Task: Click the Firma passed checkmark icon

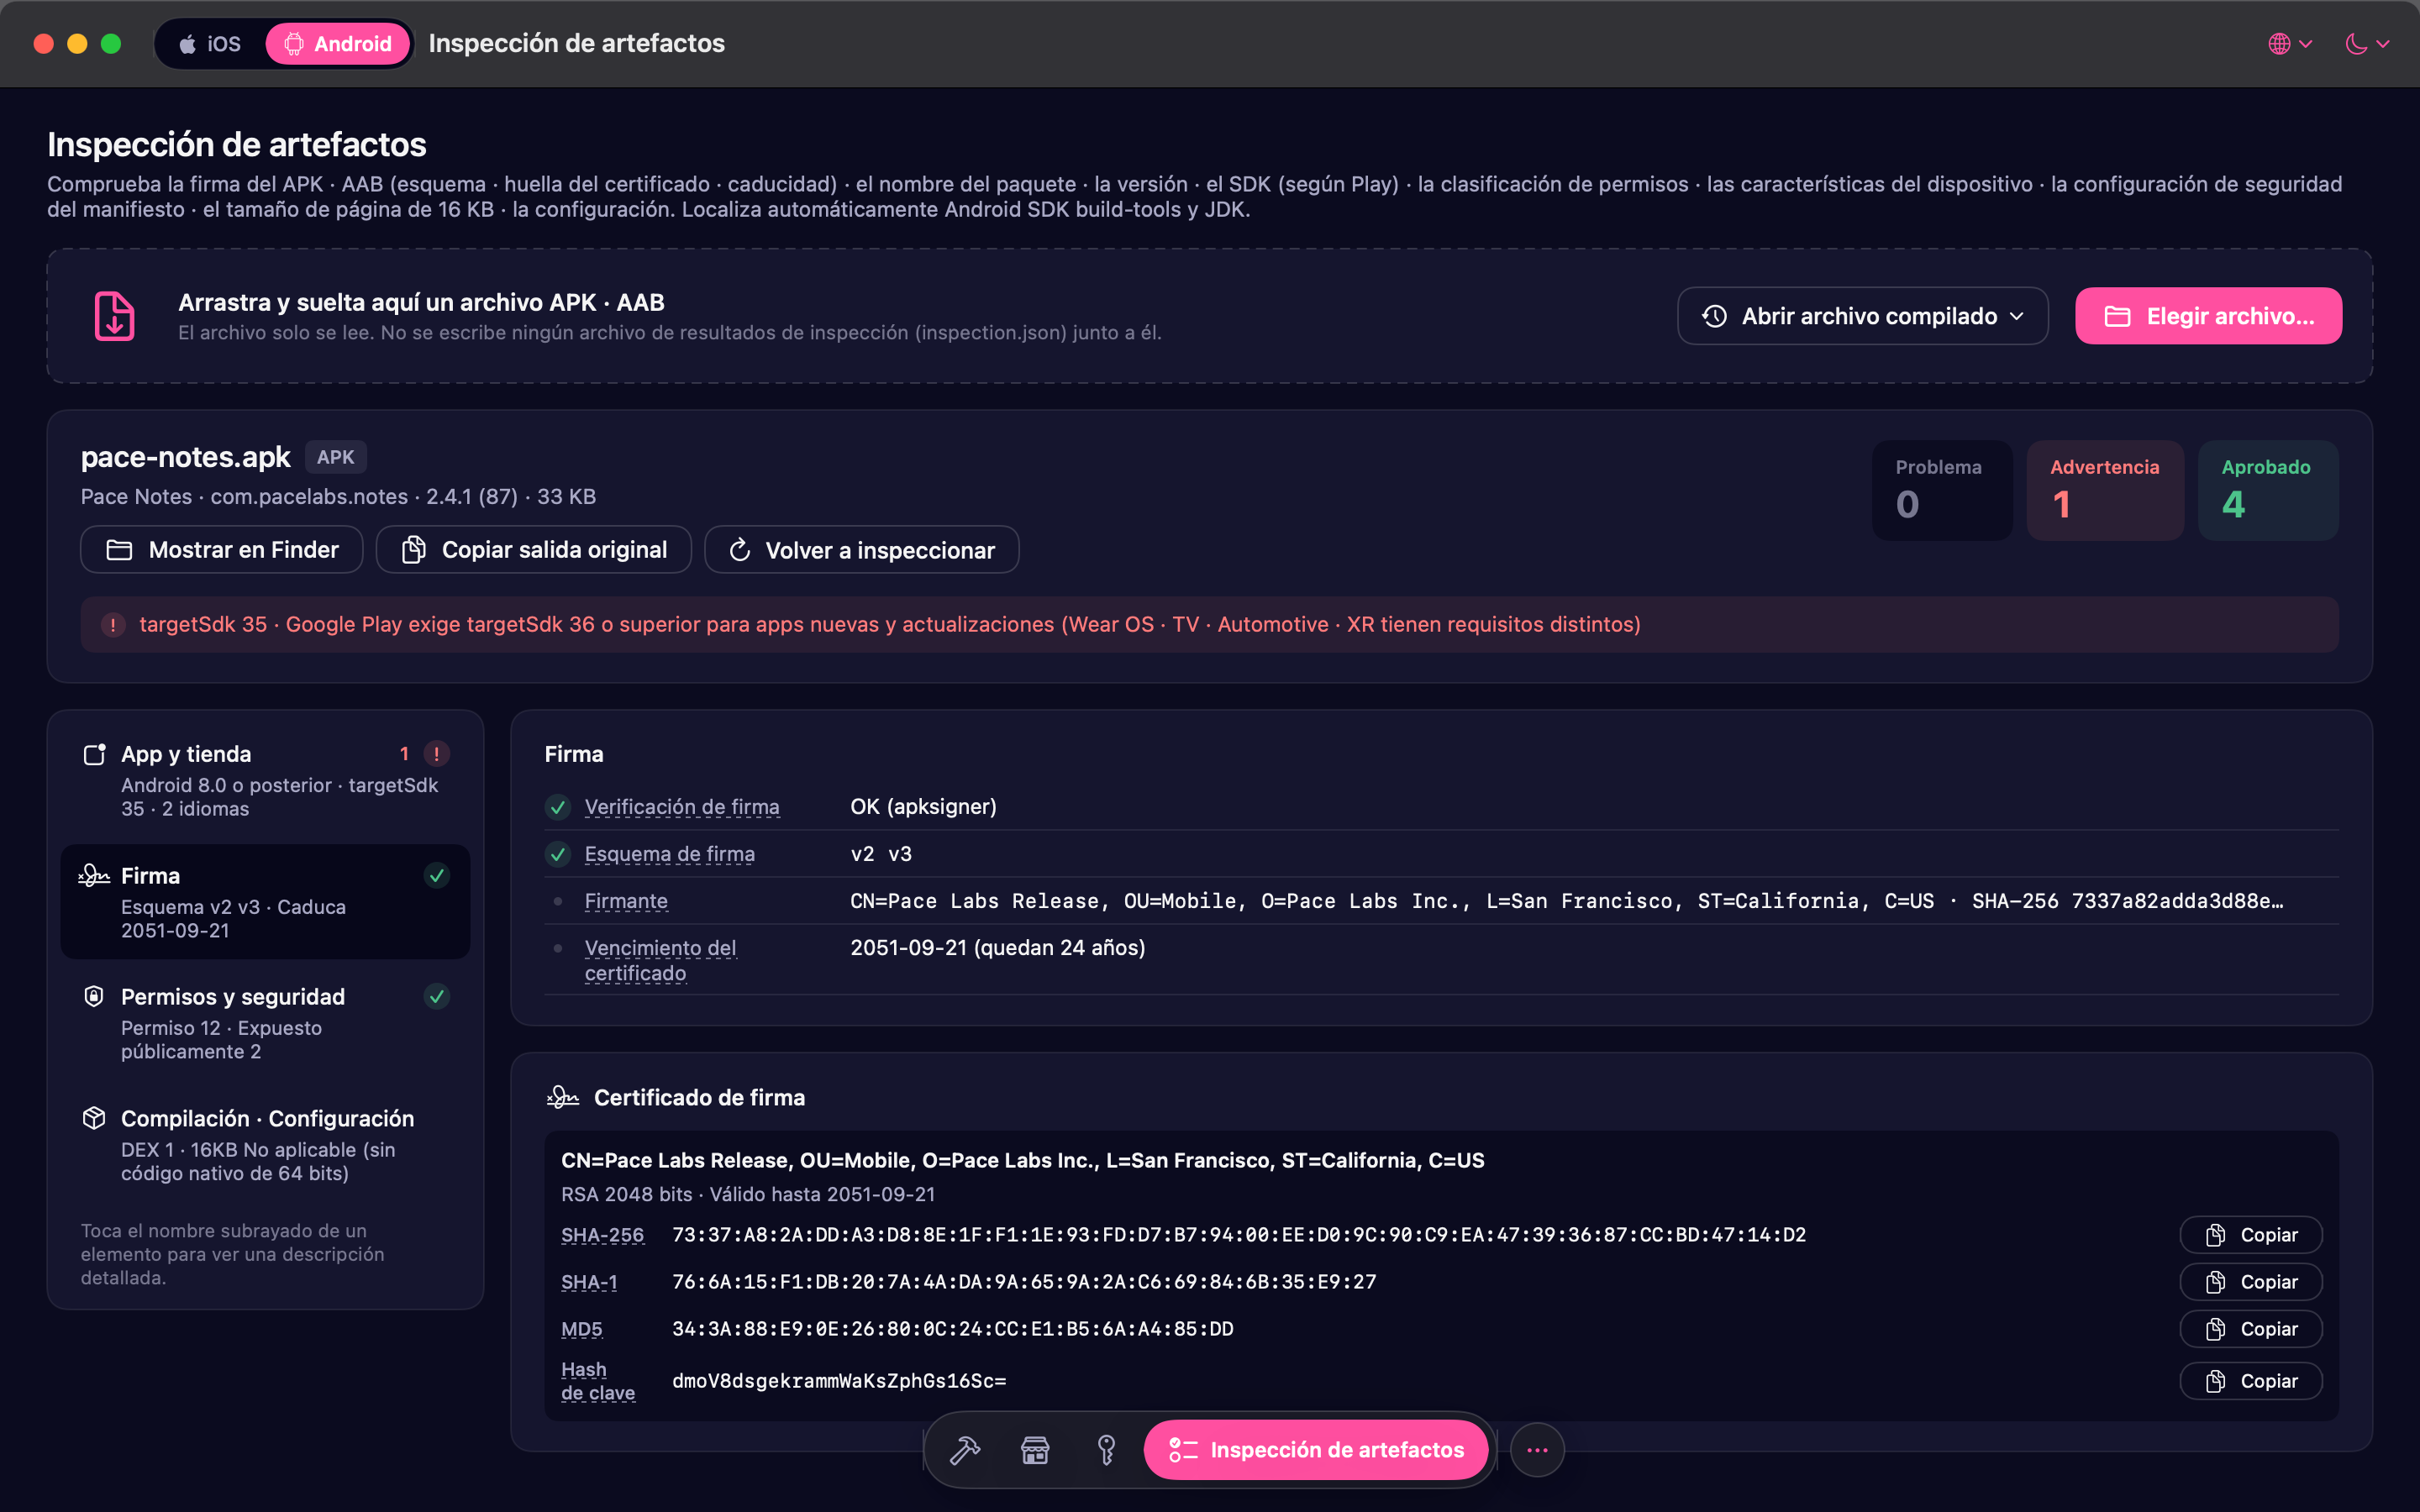Action: coord(437,876)
